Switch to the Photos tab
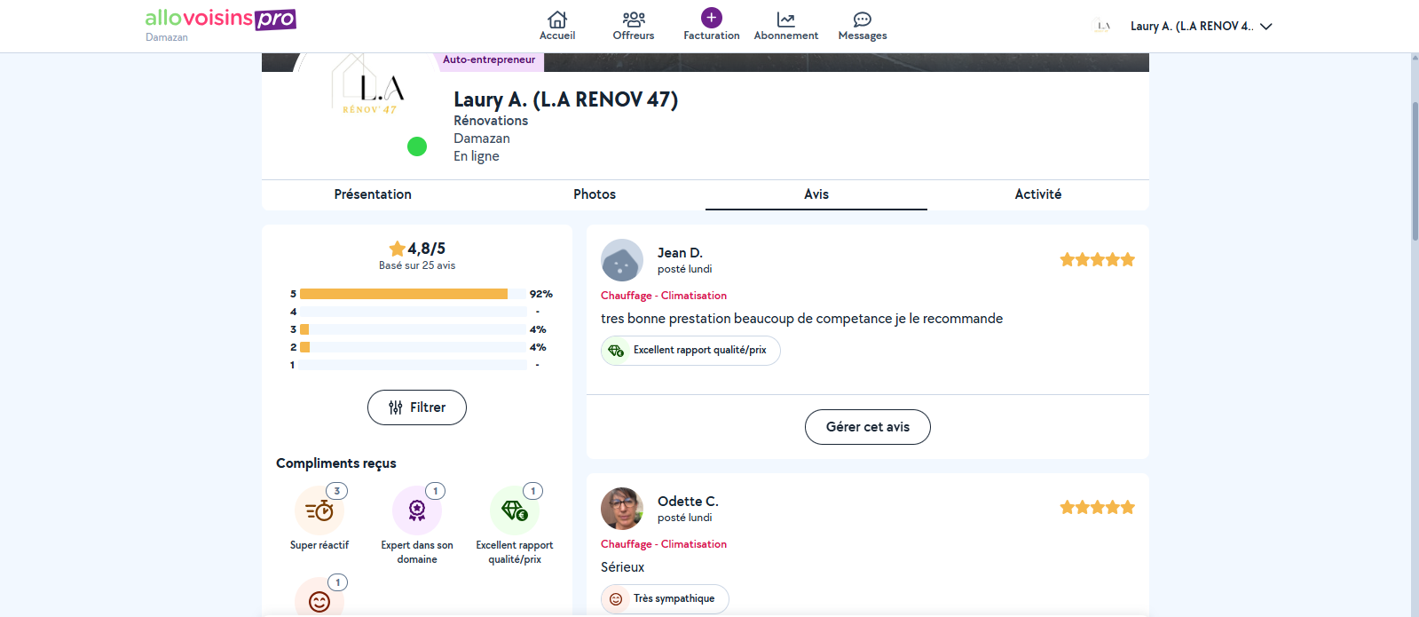 [595, 194]
